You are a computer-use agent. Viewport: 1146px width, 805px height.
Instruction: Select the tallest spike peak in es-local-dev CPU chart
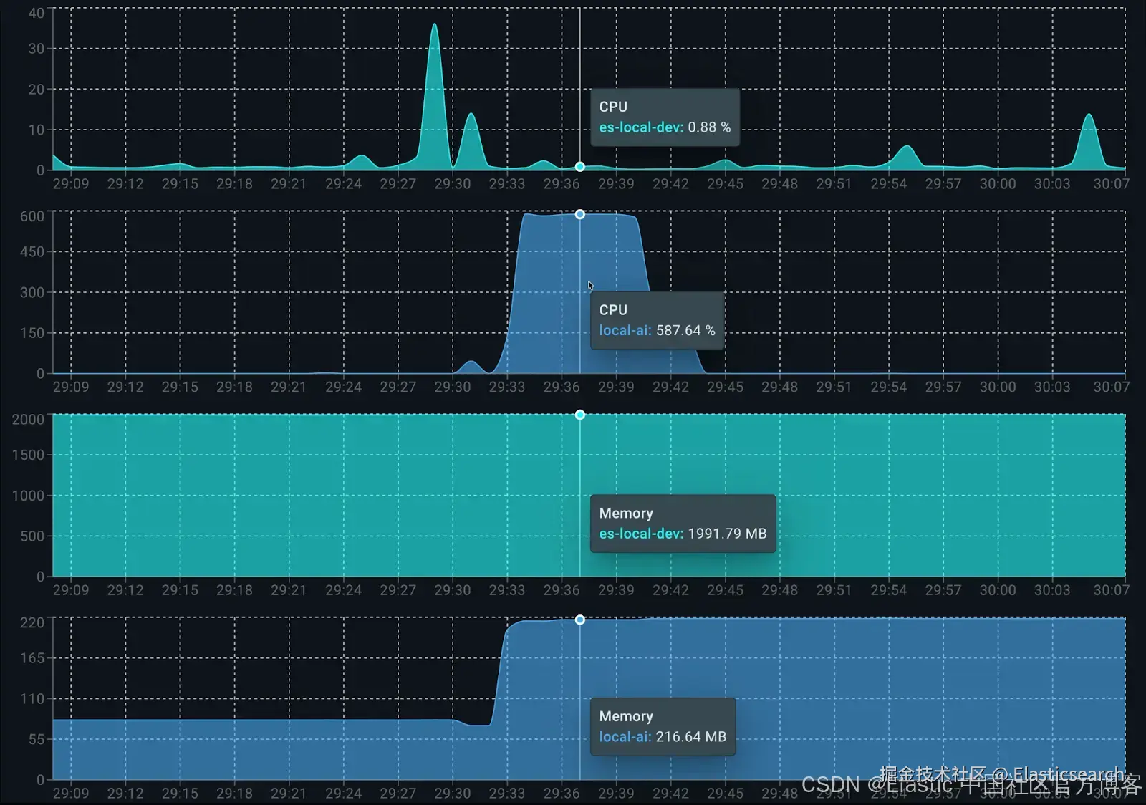click(434, 26)
